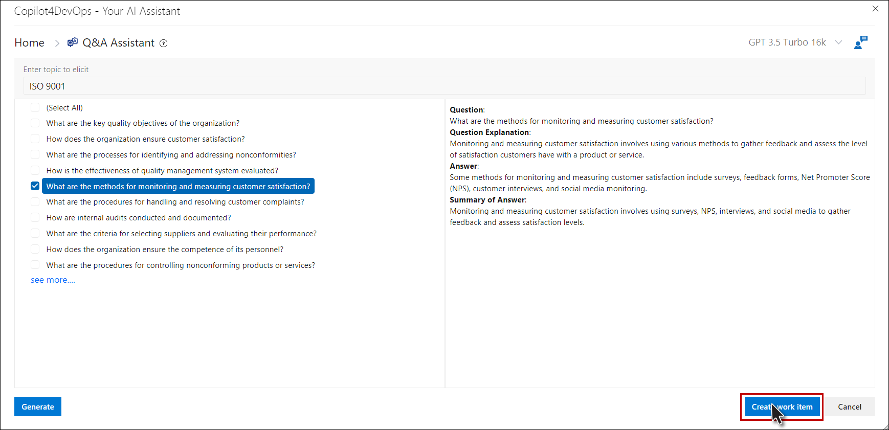The height and width of the screenshot is (430, 889).
Task: Tick the quality management system evaluated checkbox
Action: pos(35,170)
